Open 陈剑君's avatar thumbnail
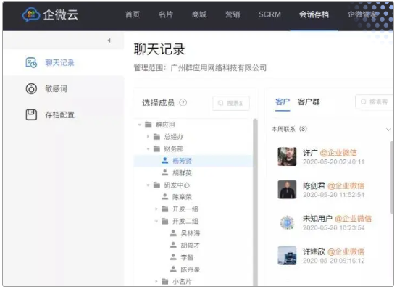The height and width of the screenshot is (289, 397). point(287,190)
